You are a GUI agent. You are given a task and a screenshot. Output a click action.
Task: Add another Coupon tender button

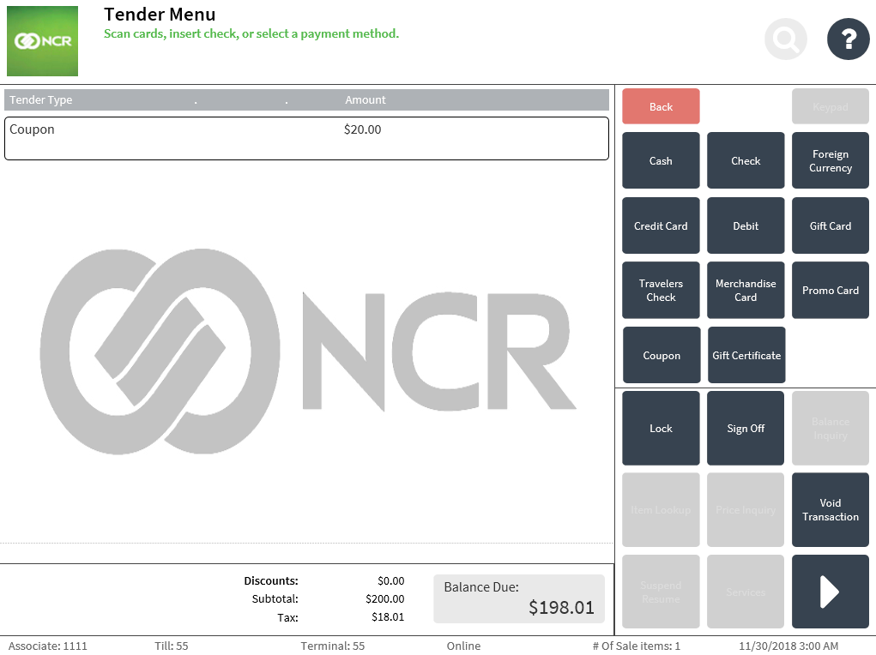click(662, 355)
